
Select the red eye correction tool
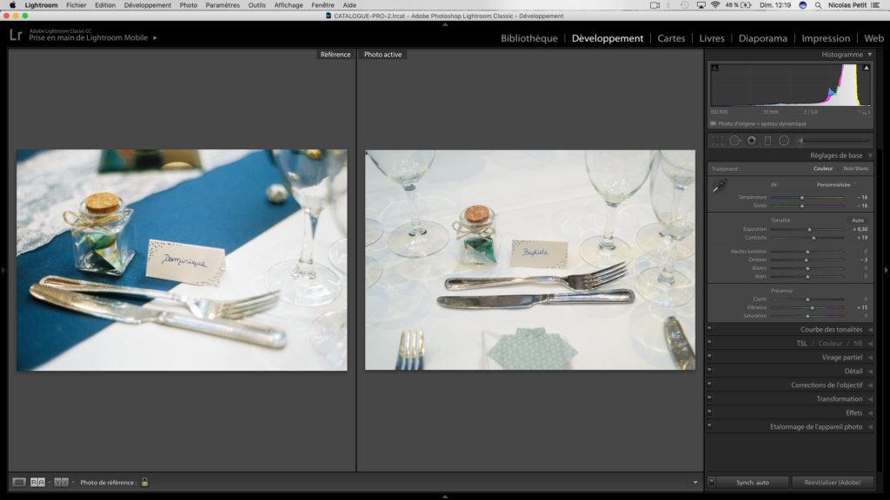coord(752,141)
